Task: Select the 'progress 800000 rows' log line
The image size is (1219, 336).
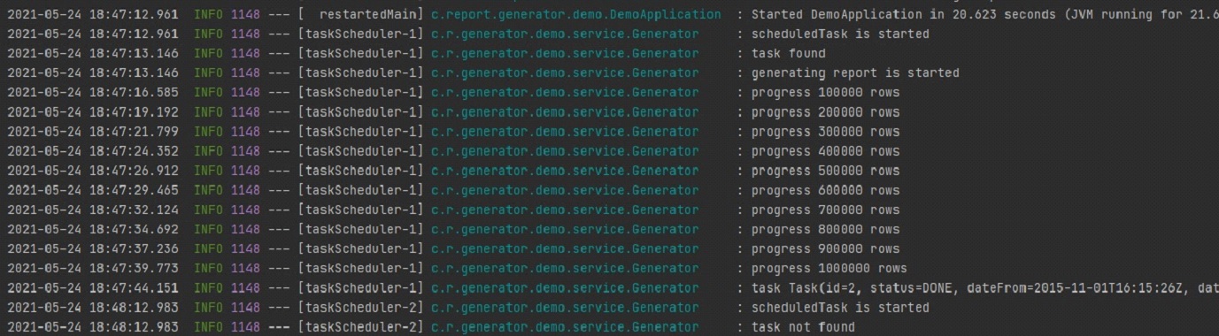Action: tap(825, 229)
